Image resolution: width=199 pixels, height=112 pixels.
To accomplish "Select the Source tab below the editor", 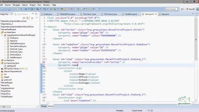I will [50, 106].
